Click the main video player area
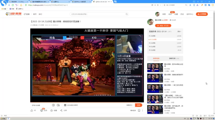 pos(87,65)
